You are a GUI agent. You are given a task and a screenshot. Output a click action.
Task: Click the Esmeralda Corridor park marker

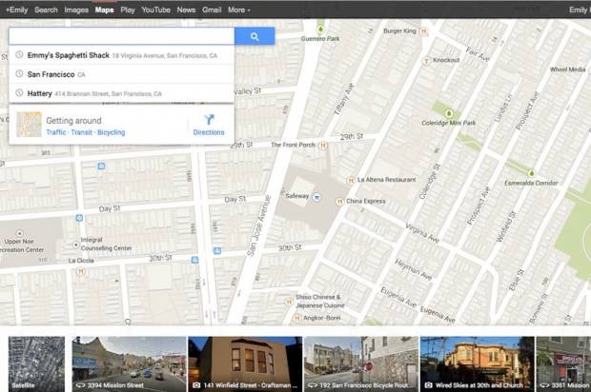(x=531, y=173)
